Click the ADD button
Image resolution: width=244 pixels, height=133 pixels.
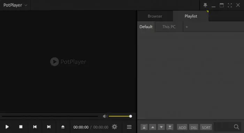[x=182, y=127]
